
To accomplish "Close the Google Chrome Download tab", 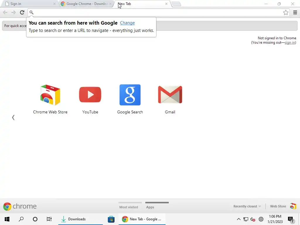I will point(110,4).
